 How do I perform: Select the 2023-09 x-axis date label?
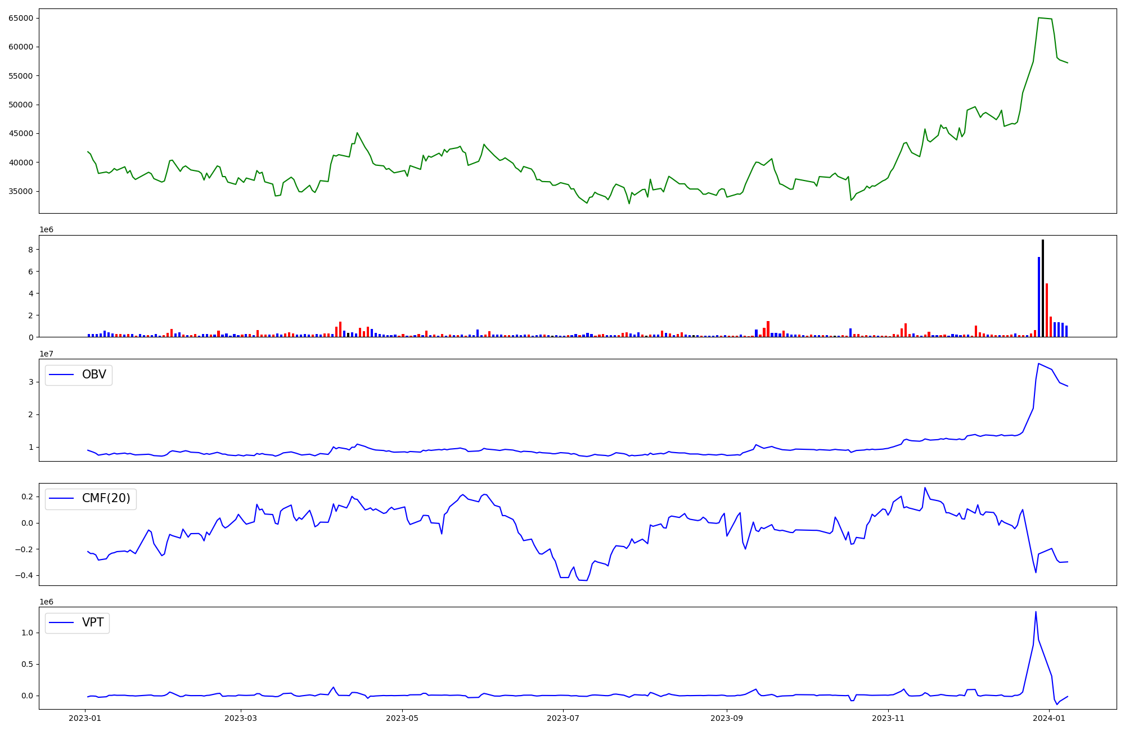pos(727,718)
